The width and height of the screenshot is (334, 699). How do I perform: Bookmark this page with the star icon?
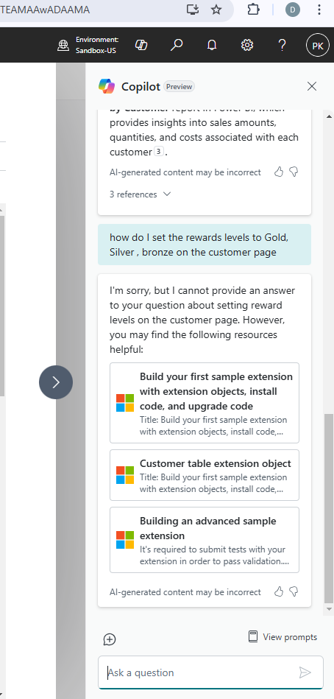216,10
